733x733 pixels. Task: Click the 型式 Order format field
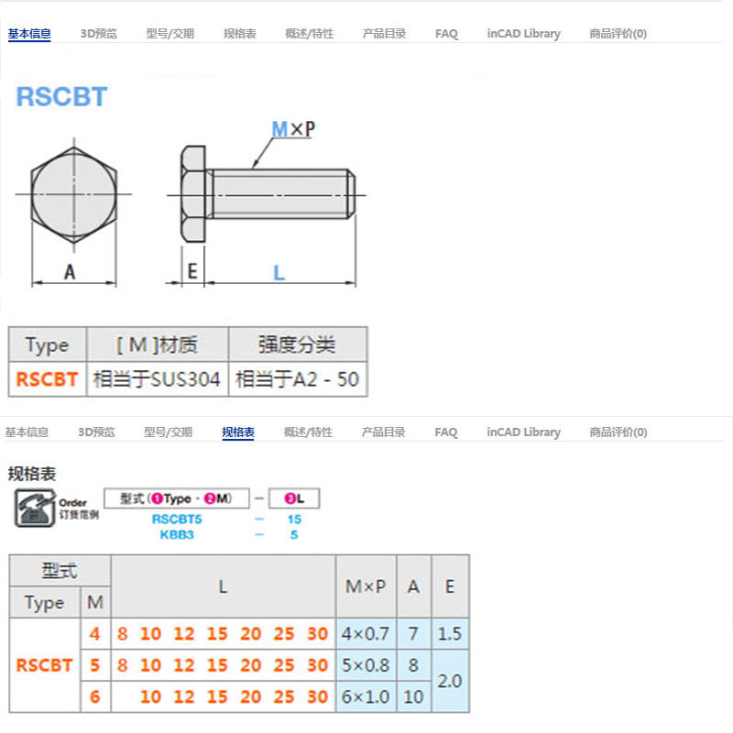pyautogui.click(x=176, y=498)
